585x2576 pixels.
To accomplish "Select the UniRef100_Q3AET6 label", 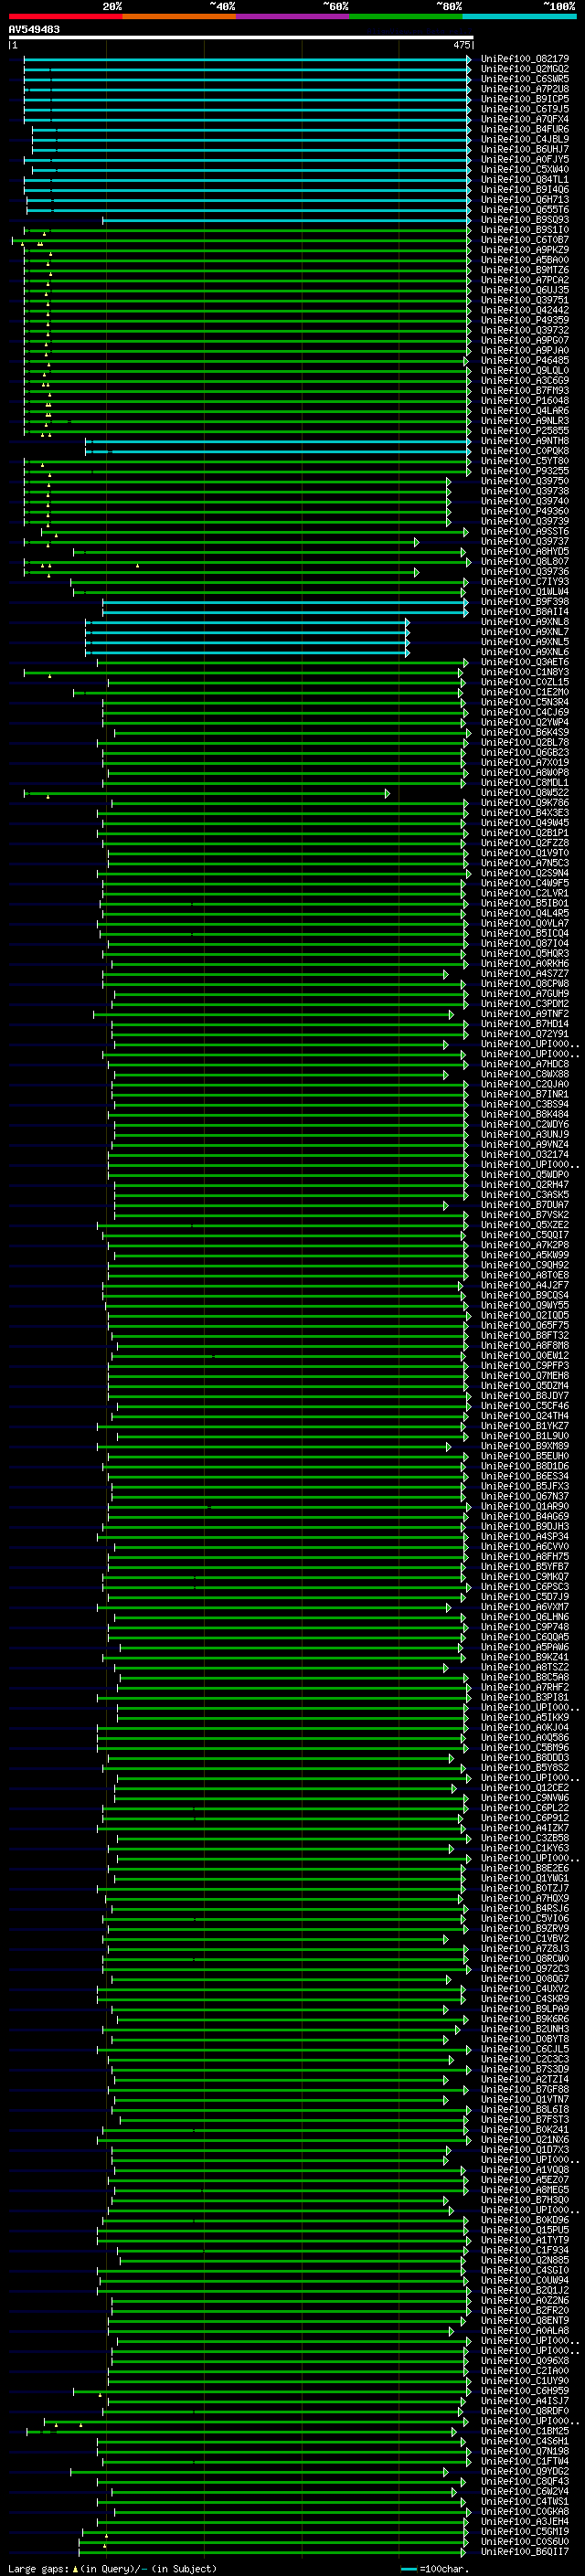I will click(525, 661).
